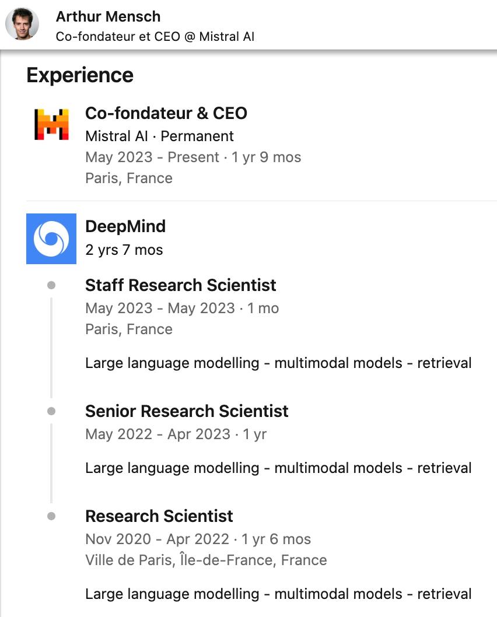Click the Co-fondateur et CEO @ Mistral AI headline
497x617 pixels.
click(155, 37)
